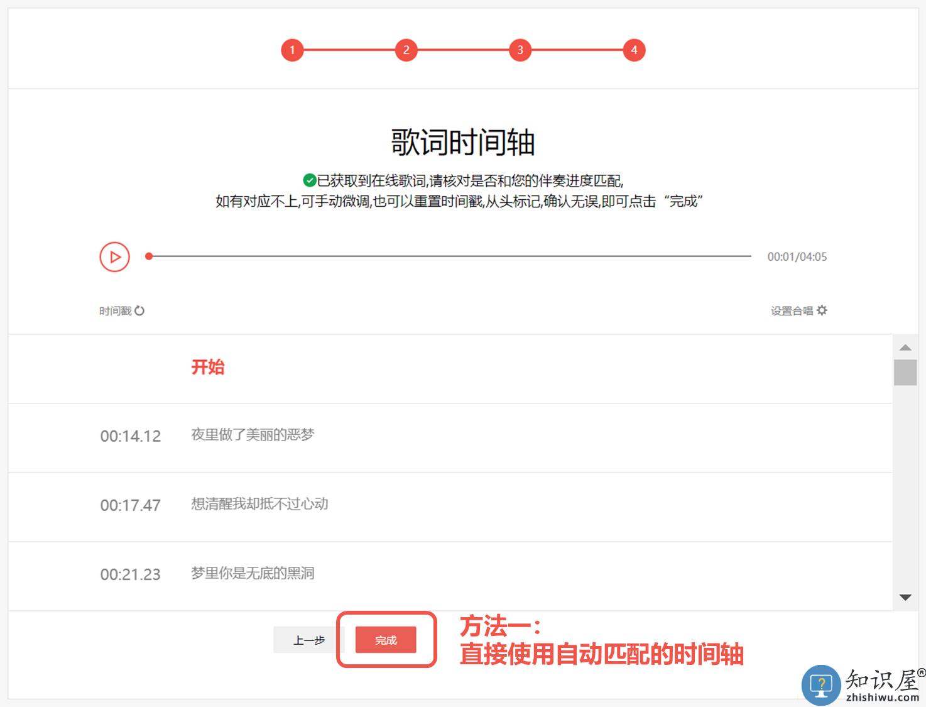Select step 4 in progress bar
The width and height of the screenshot is (926, 707).
click(634, 50)
